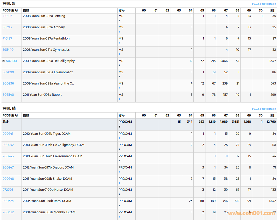Open the 900332 Monkey DCAM link

[8, 212]
